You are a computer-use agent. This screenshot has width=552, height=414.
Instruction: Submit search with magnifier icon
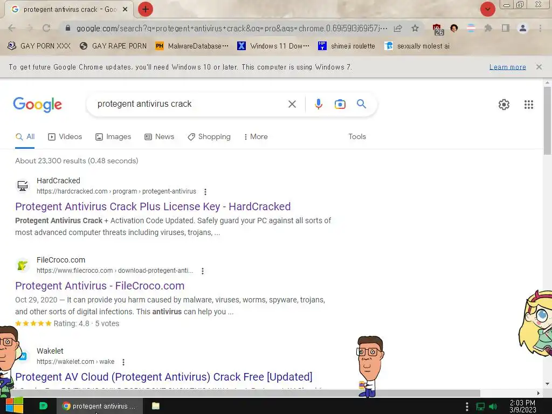click(362, 104)
